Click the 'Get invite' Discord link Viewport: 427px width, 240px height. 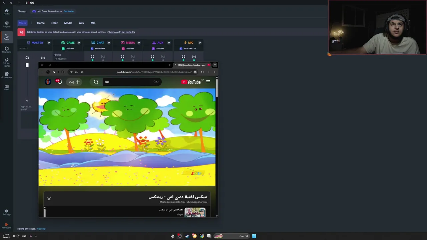(x=69, y=11)
